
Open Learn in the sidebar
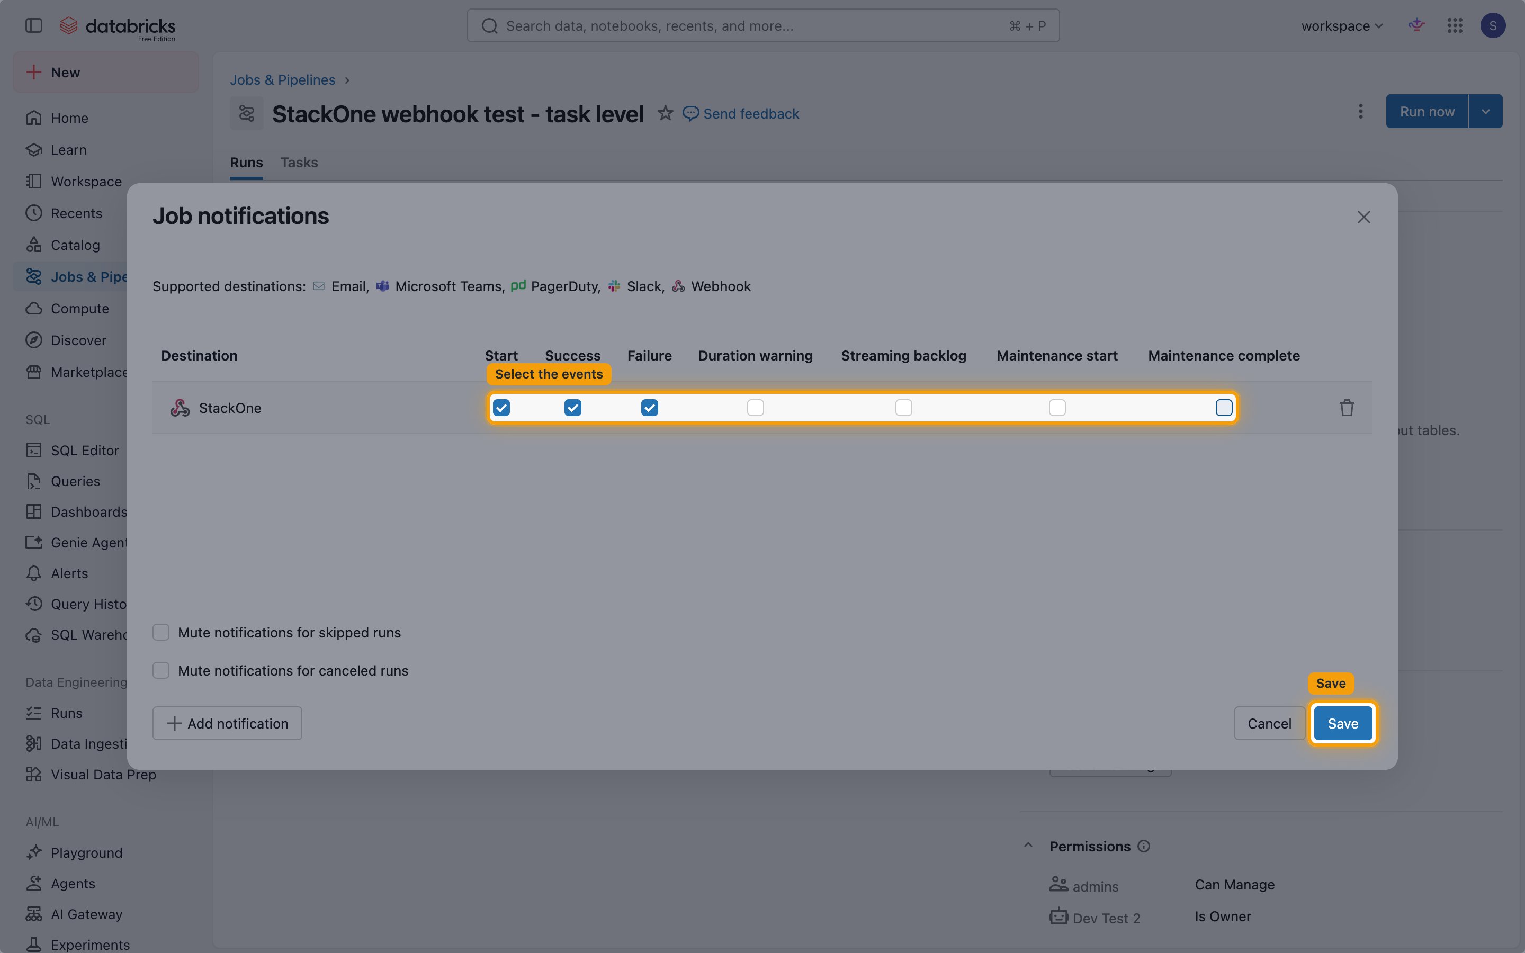click(68, 150)
